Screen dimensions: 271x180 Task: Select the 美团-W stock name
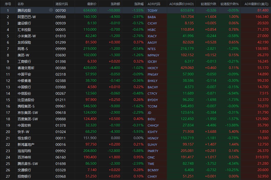coord(23,55)
